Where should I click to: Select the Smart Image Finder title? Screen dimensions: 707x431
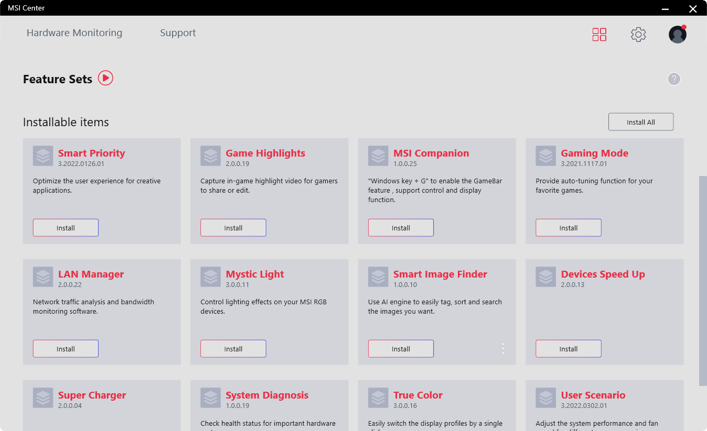[x=441, y=274]
